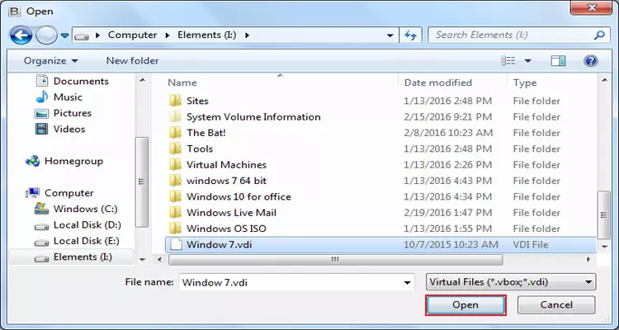Viewport: 619px width, 330px height.
Task: Open the recent locations dropdown arrow
Action: (x=64, y=35)
